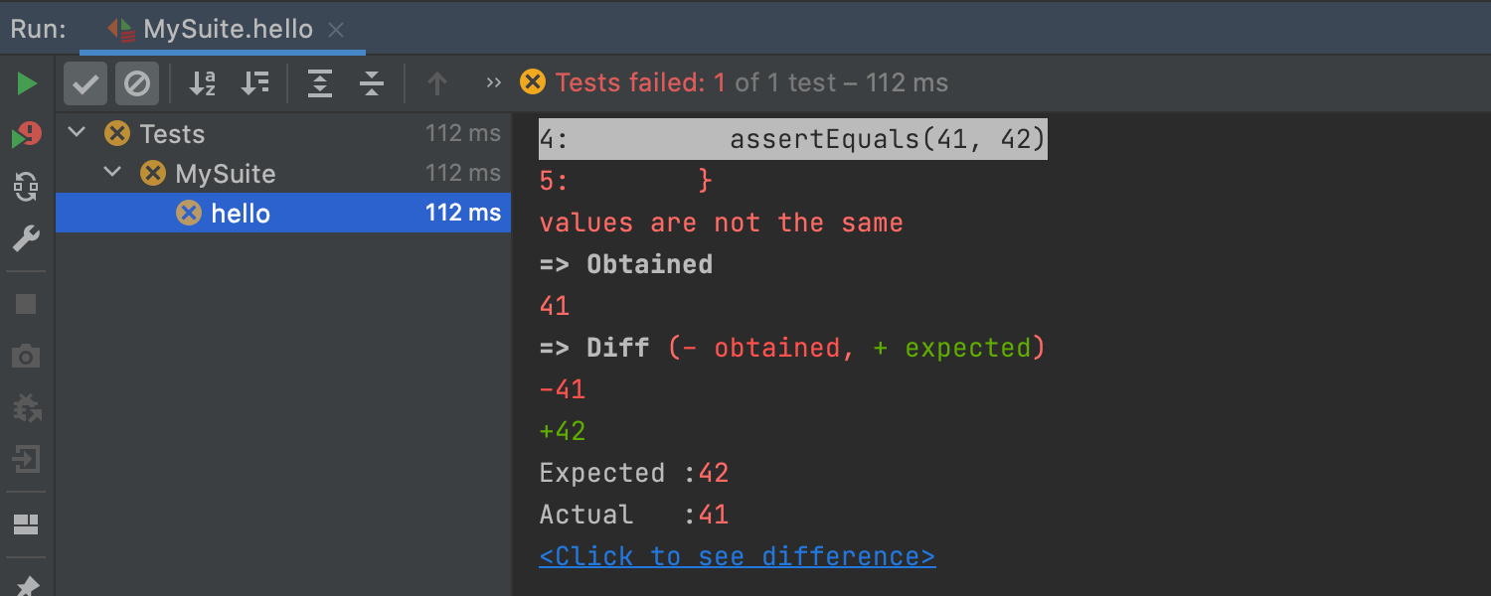
Task: Toggle show ignored tests button
Action: point(137,83)
